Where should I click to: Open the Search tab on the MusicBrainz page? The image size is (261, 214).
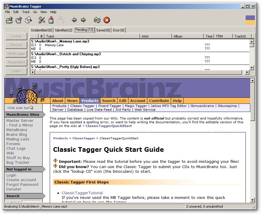[x=109, y=101]
